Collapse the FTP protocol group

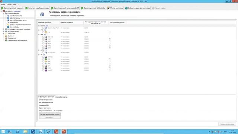coord(39,30)
